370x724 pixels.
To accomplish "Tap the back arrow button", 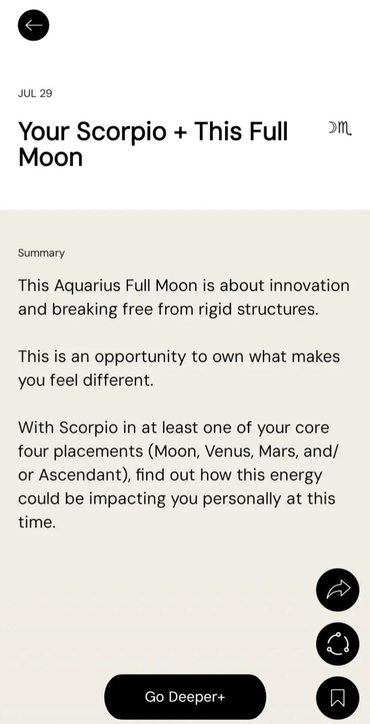I will coord(33,25).
